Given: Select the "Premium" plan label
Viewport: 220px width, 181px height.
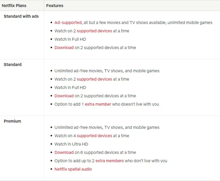Looking at the screenshot, I should (x=12, y=121).
